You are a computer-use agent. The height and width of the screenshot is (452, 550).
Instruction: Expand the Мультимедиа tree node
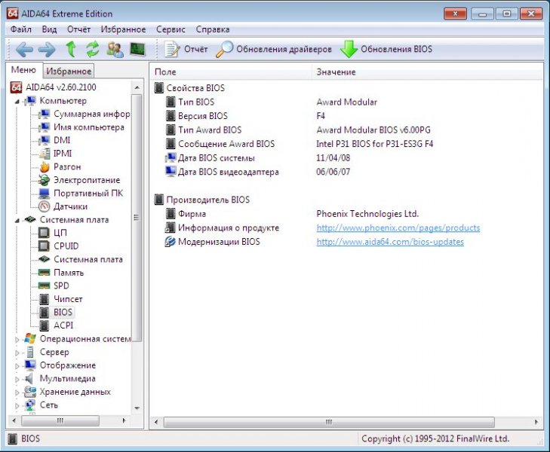(x=18, y=379)
